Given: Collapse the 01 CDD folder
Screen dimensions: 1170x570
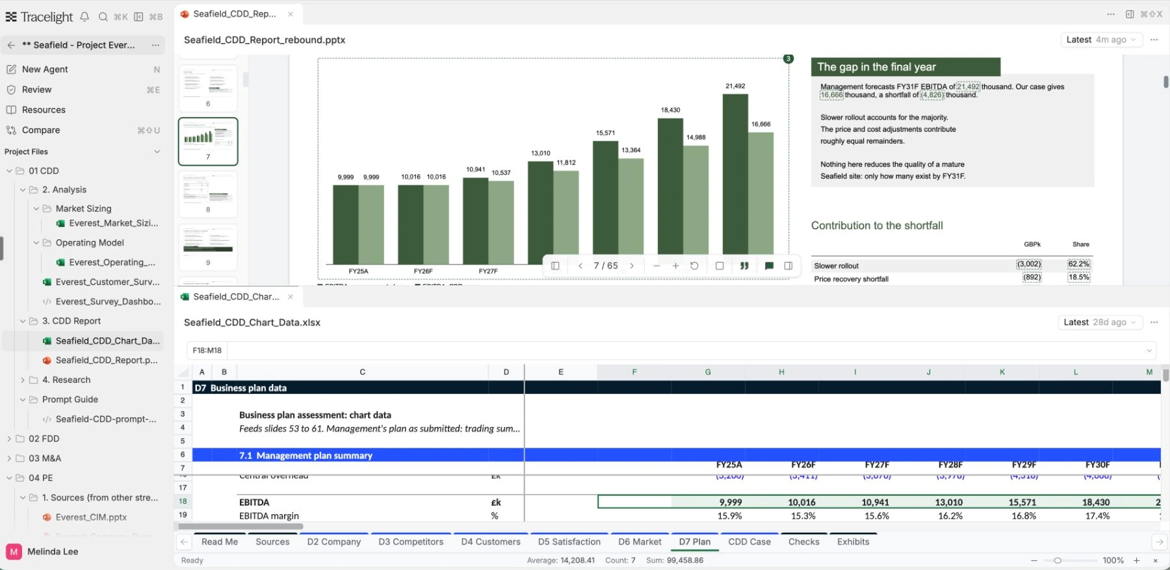Looking at the screenshot, I should click(x=9, y=171).
